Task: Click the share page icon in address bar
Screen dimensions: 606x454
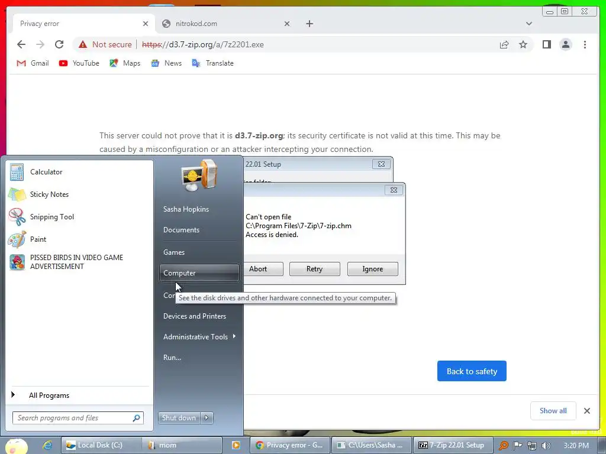Action: point(504,44)
